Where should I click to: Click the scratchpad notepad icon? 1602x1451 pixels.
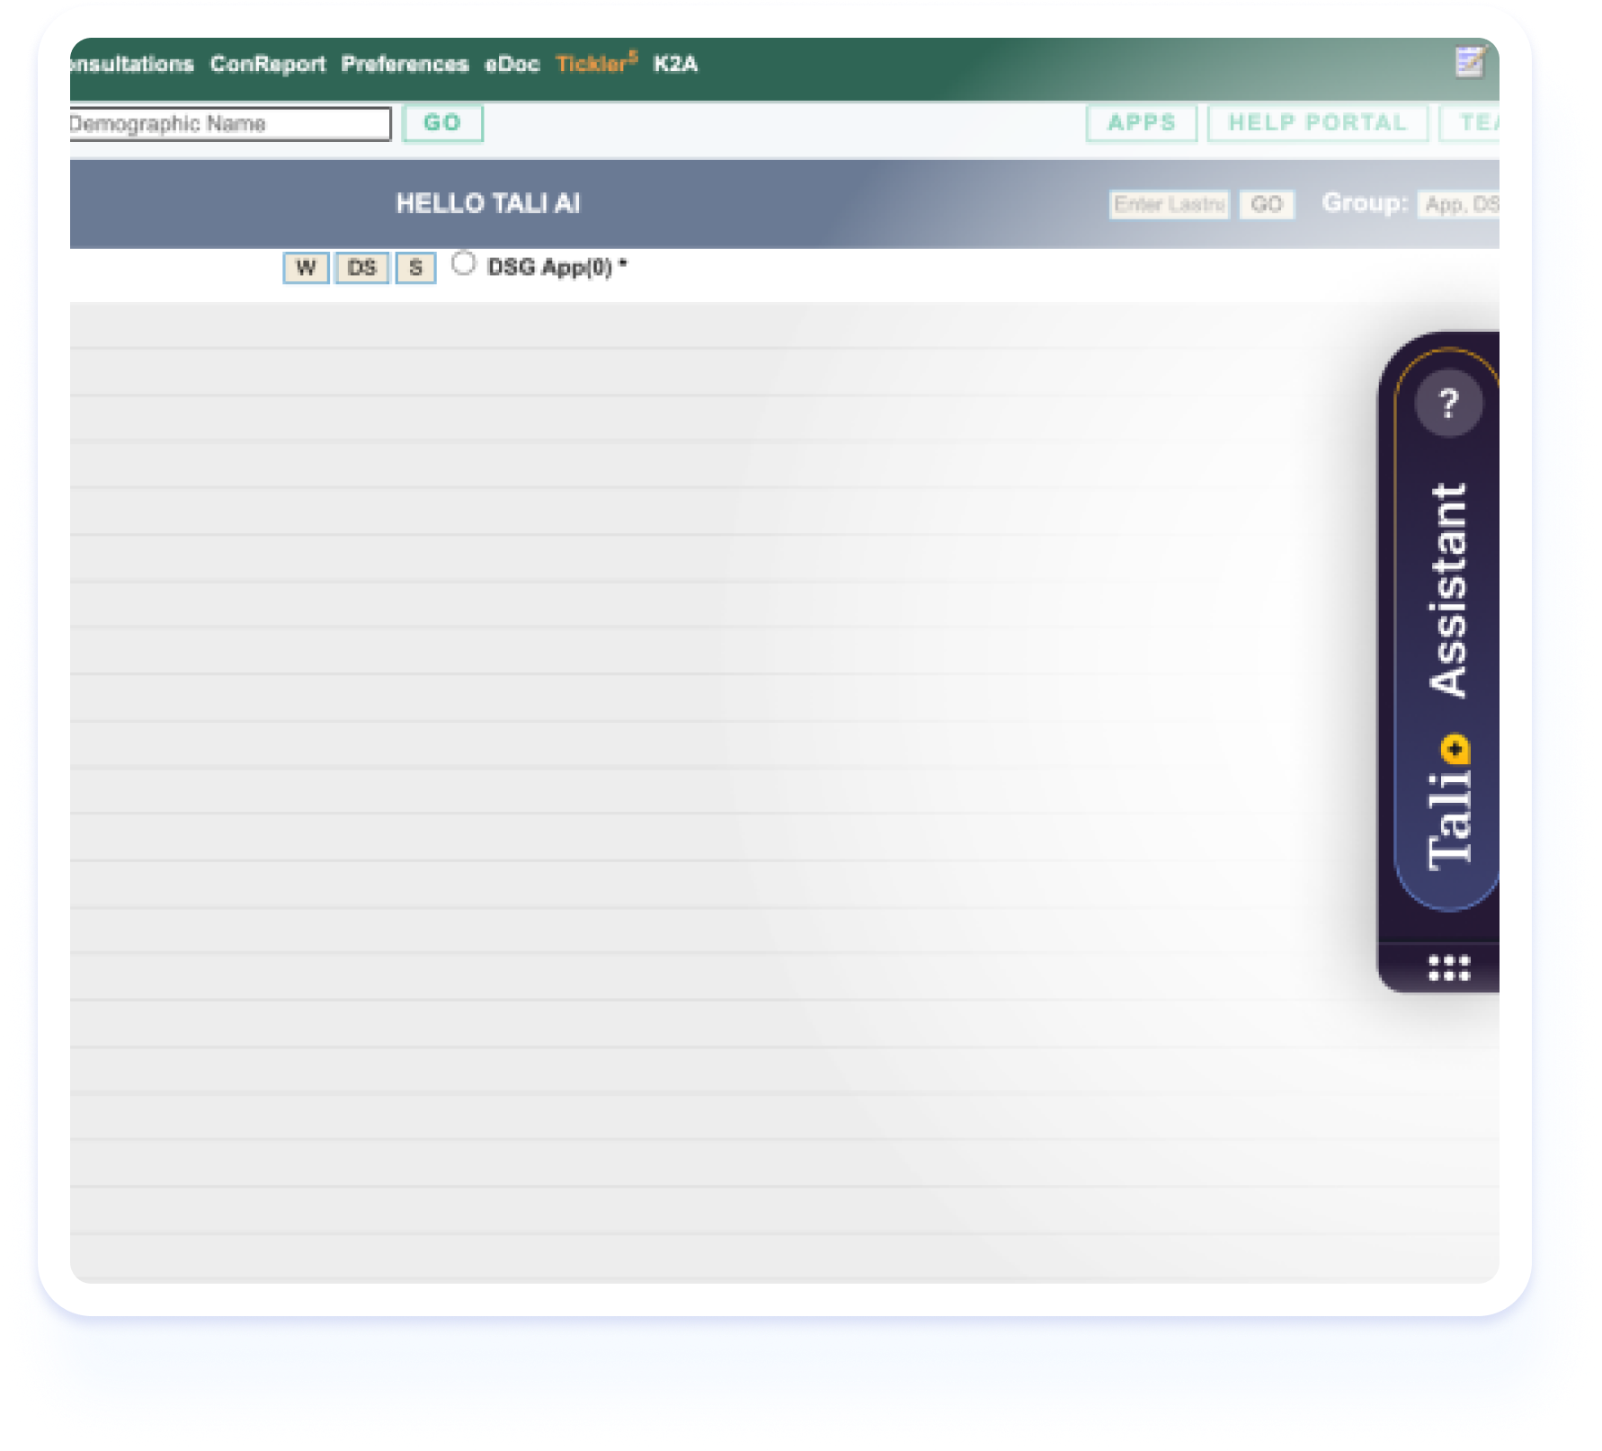point(1469,62)
